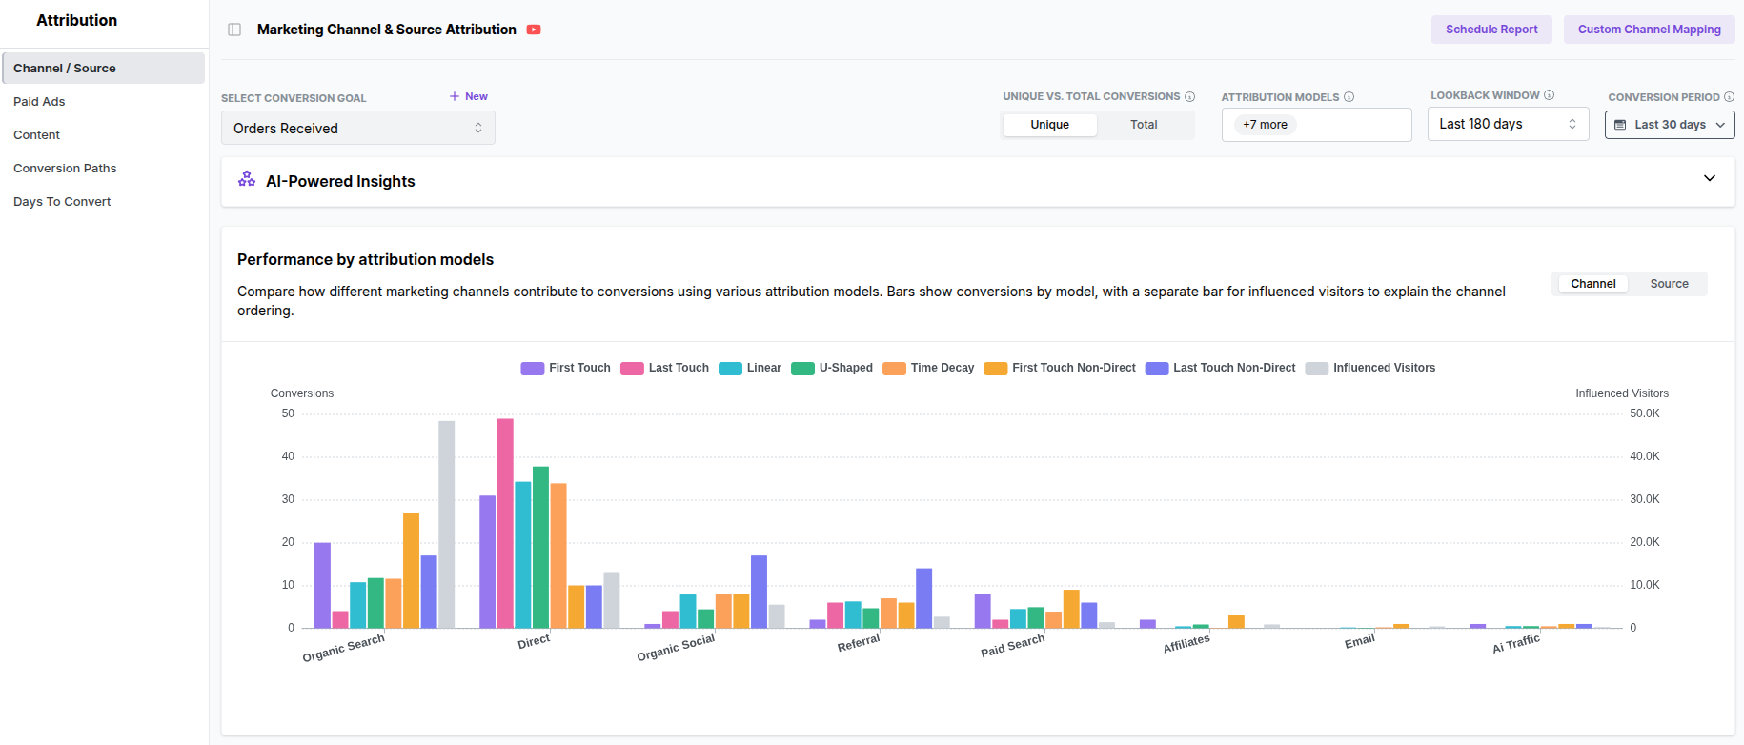Open the Last 30 days conversion period dropdown
Image resolution: width=1744 pixels, height=745 pixels.
pos(1670,125)
